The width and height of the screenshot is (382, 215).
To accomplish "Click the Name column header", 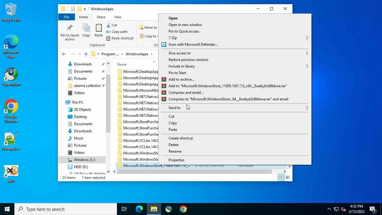I will [x=122, y=64].
